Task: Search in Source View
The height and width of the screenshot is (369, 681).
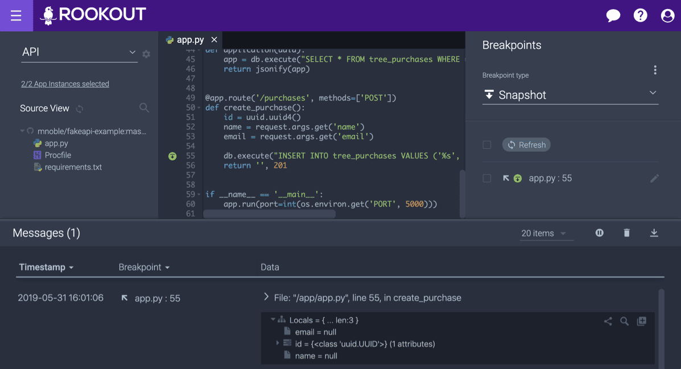Action: click(x=144, y=107)
